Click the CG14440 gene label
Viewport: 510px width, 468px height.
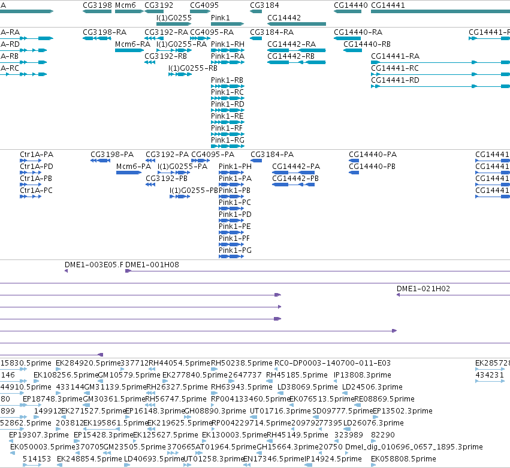coord(351,5)
